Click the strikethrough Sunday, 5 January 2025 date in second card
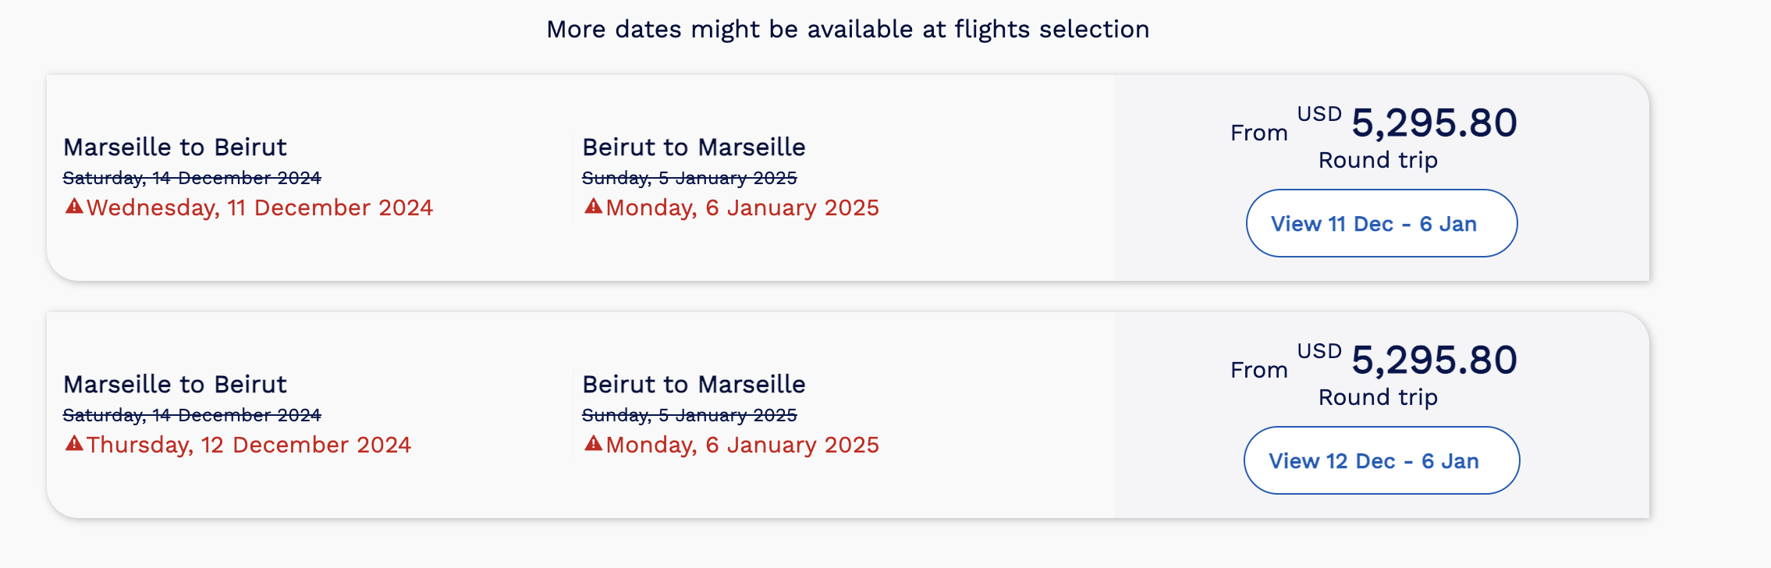Image resolution: width=1771 pixels, height=568 pixels. [x=690, y=415]
